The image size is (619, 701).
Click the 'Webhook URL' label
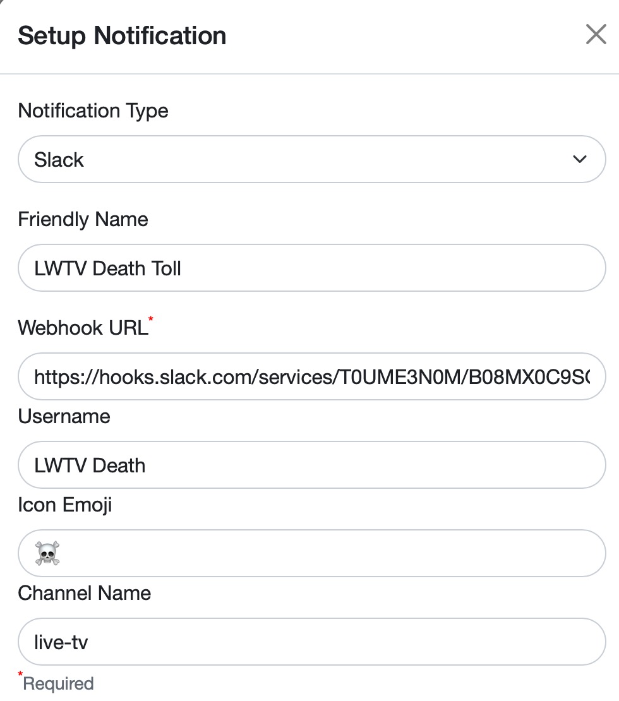point(83,328)
